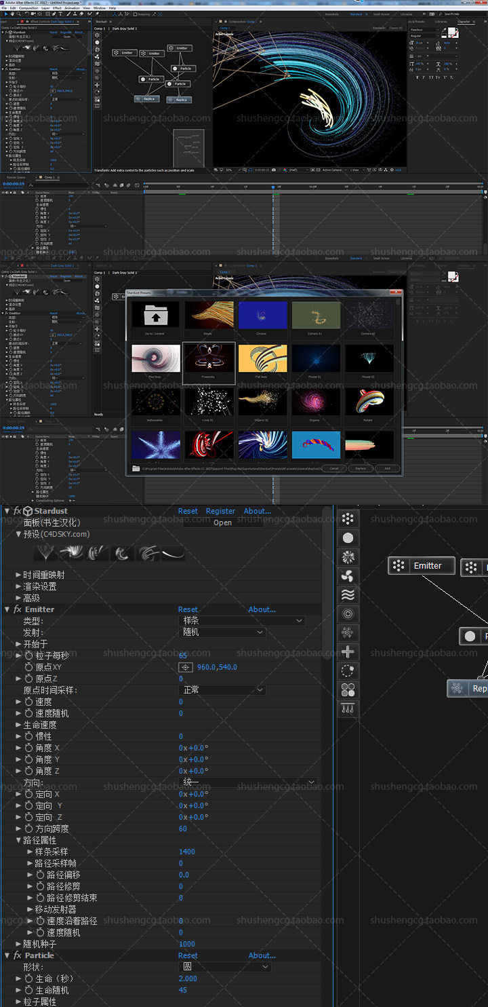
Task: Expand 高级 group in enlarged panel
Action: tap(18, 598)
